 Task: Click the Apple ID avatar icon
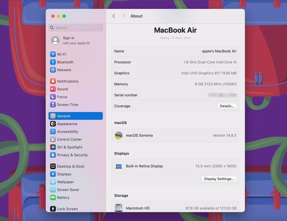click(55, 40)
